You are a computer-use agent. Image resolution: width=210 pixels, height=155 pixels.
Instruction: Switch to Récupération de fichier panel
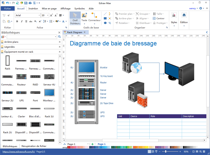pyautogui.click(x=34, y=146)
